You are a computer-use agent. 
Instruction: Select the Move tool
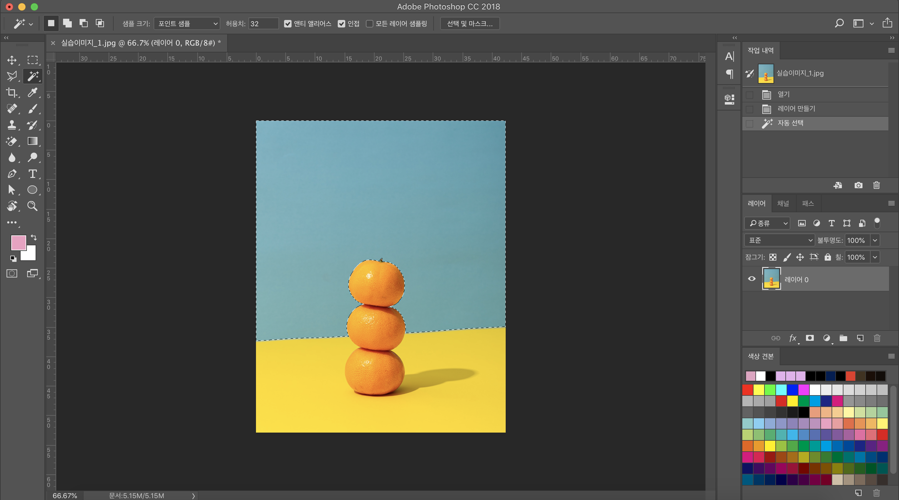pos(12,60)
